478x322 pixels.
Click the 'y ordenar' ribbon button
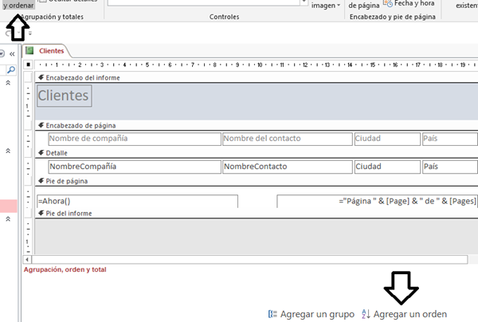tap(18, 6)
